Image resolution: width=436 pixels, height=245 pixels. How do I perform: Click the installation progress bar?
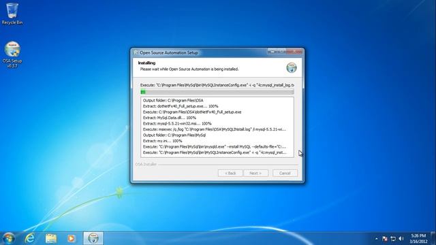(x=217, y=92)
